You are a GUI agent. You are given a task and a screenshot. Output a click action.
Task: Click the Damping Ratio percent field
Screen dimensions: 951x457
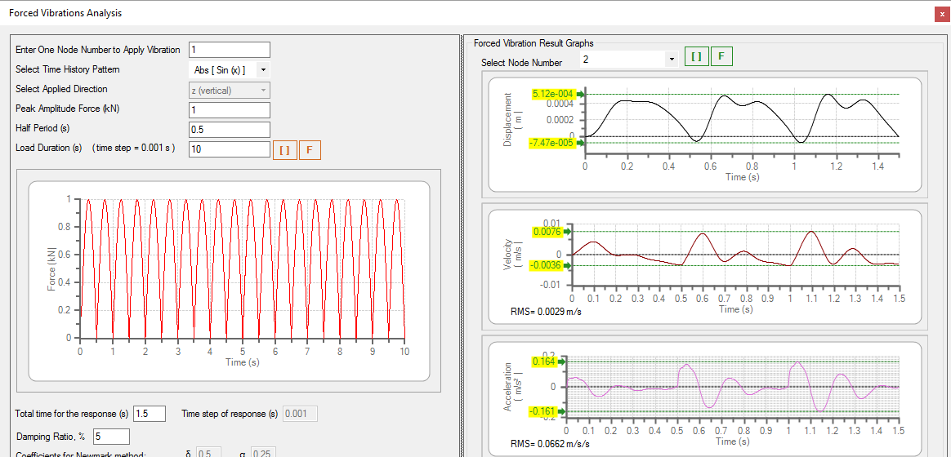(111, 437)
